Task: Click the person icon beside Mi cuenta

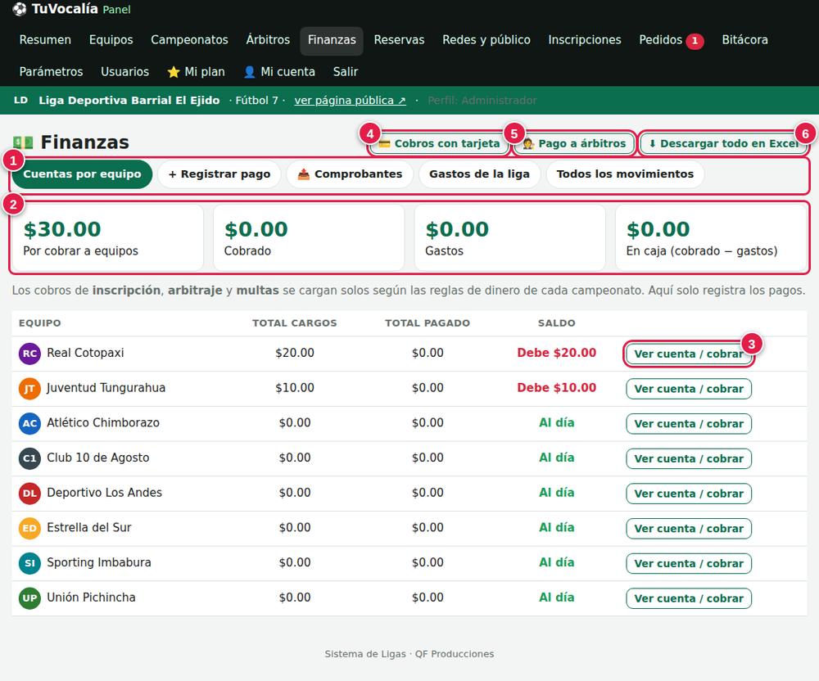Action: point(250,72)
